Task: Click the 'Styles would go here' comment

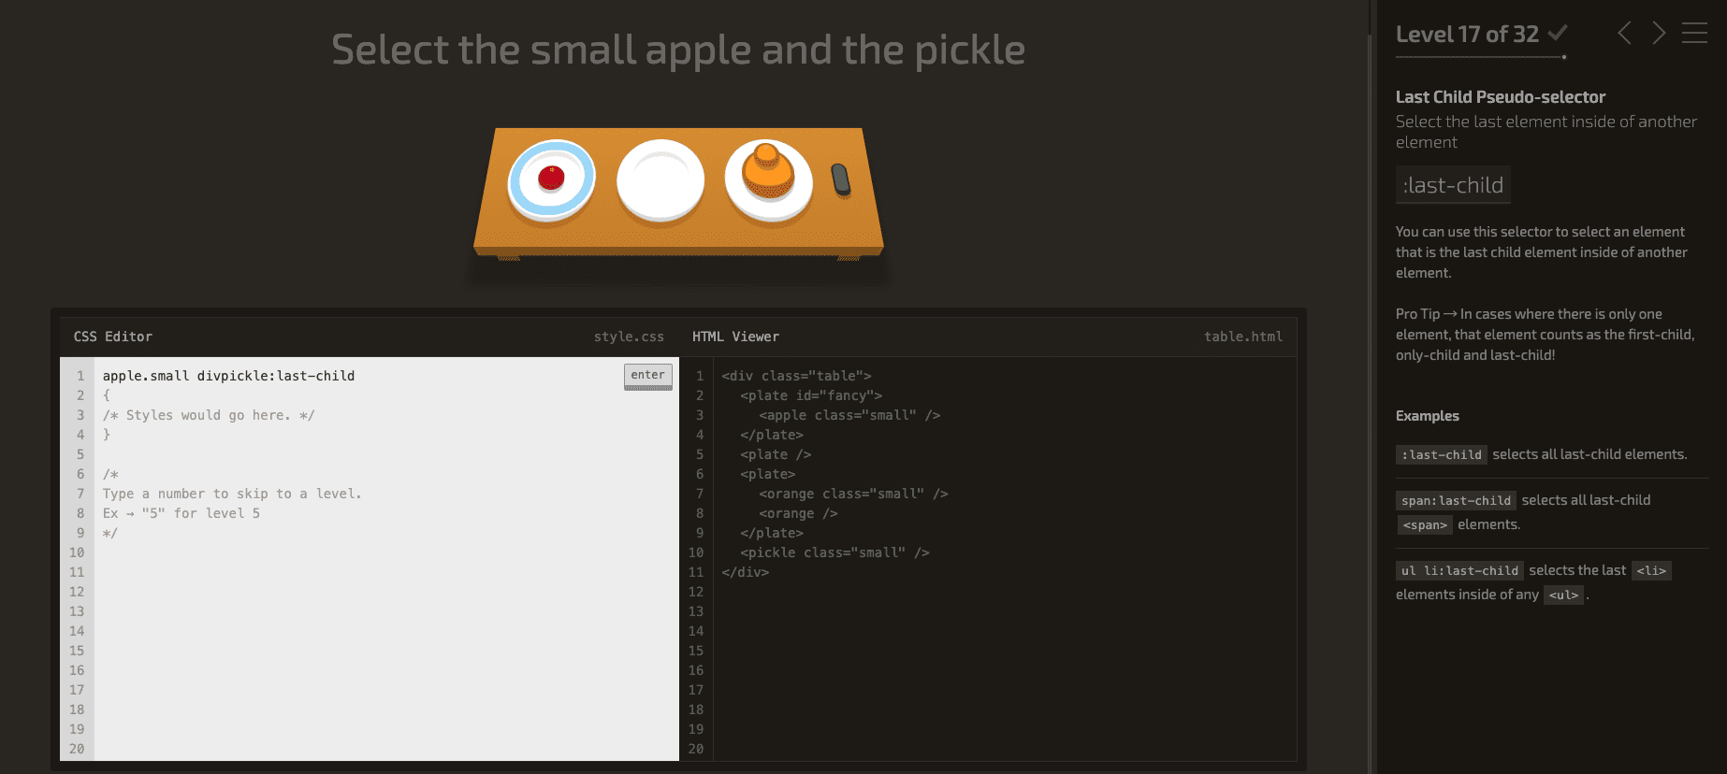Action: (x=209, y=415)
